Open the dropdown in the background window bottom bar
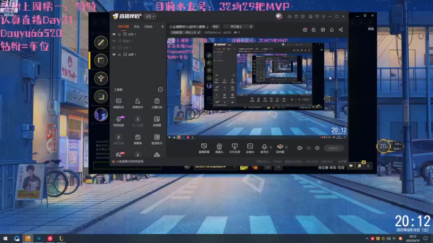The height and width of the screenshot is (243, 433). point(215,167)
